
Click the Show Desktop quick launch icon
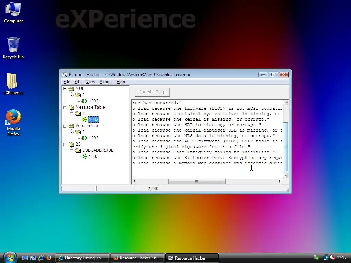coord(25,258)
